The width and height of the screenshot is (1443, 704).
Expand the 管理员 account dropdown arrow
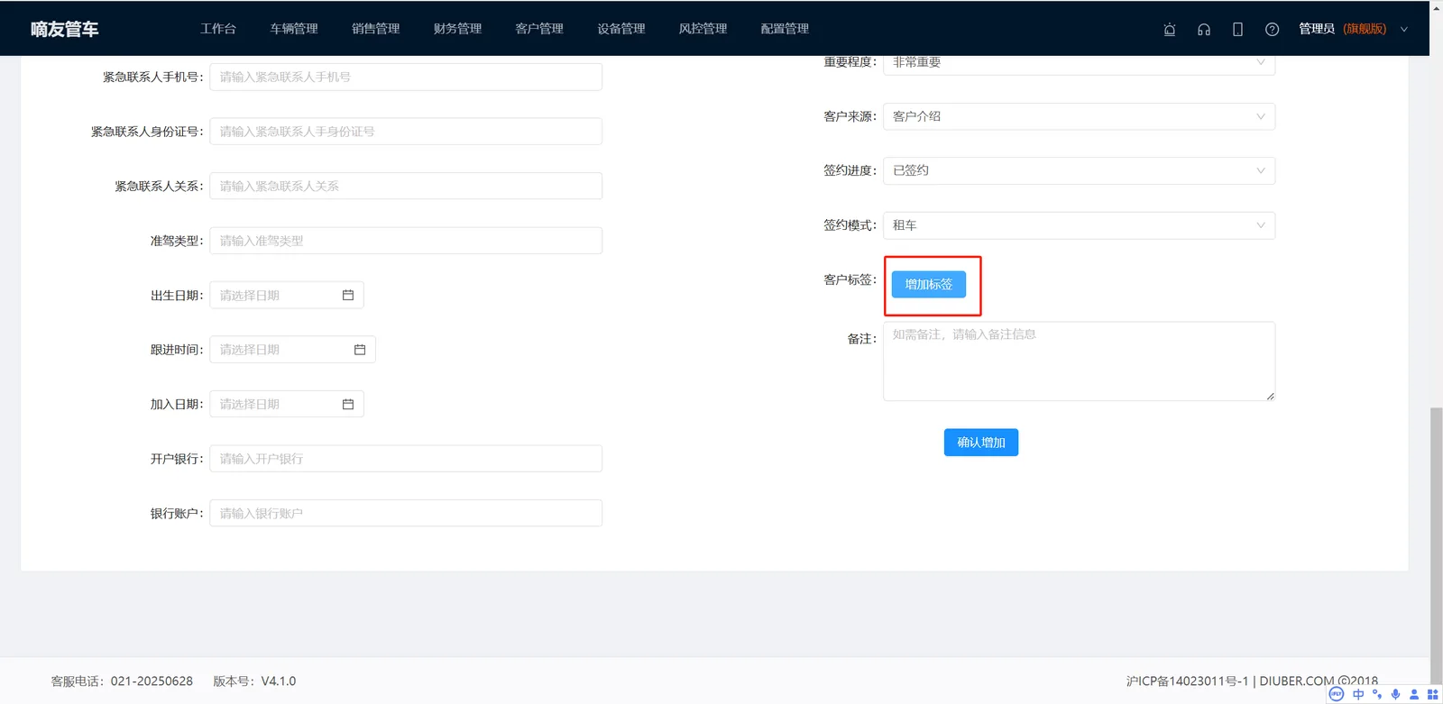click(1404, 29)
